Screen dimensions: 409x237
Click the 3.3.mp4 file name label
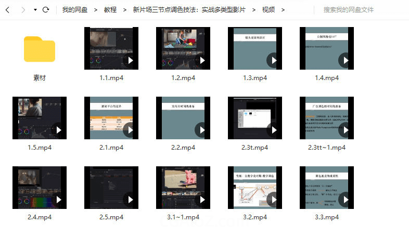[x=327, y=217]
